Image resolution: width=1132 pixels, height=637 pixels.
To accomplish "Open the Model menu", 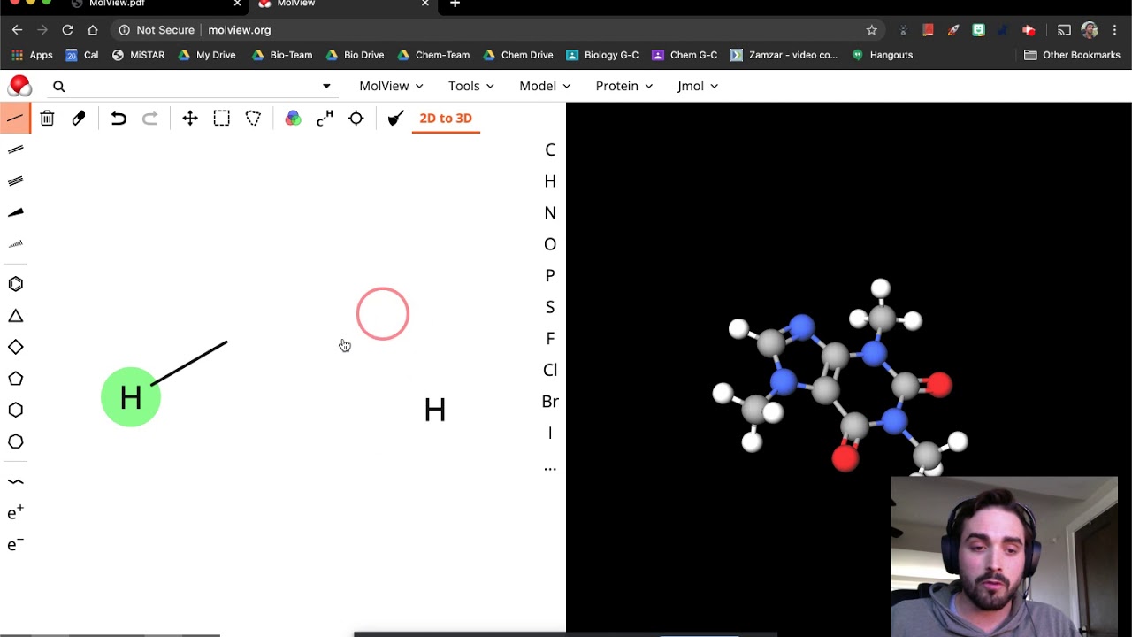I will point(545,86).
